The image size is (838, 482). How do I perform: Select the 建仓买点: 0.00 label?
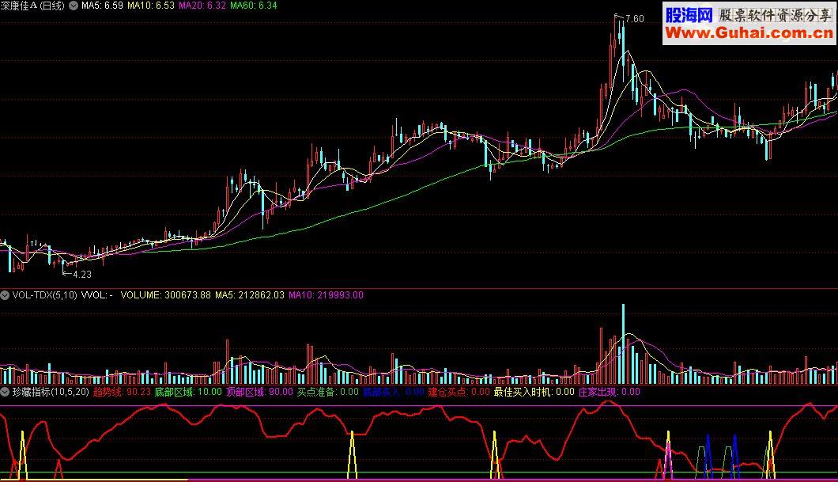tap(459, 392)
